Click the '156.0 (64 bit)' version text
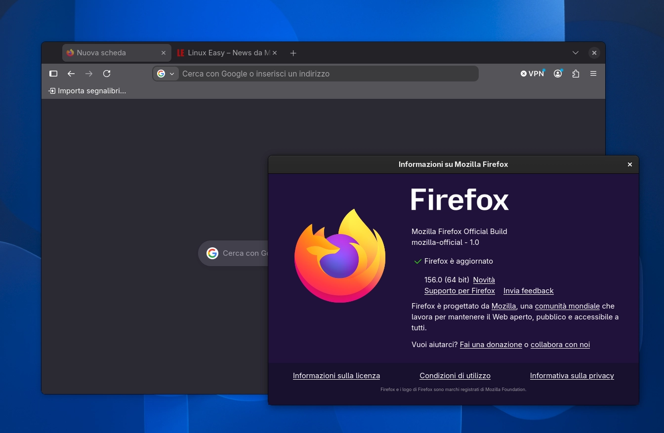The image size is (664, 433). click(447, 280)
